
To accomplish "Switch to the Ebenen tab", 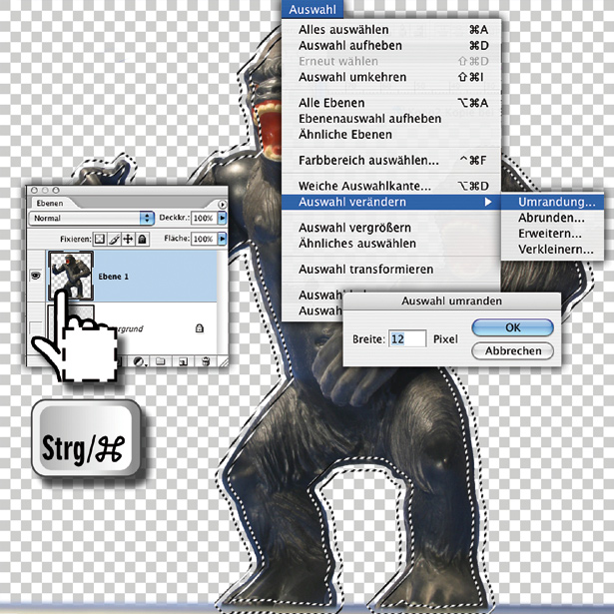I will pyautogui.click(x=50, y=204).
